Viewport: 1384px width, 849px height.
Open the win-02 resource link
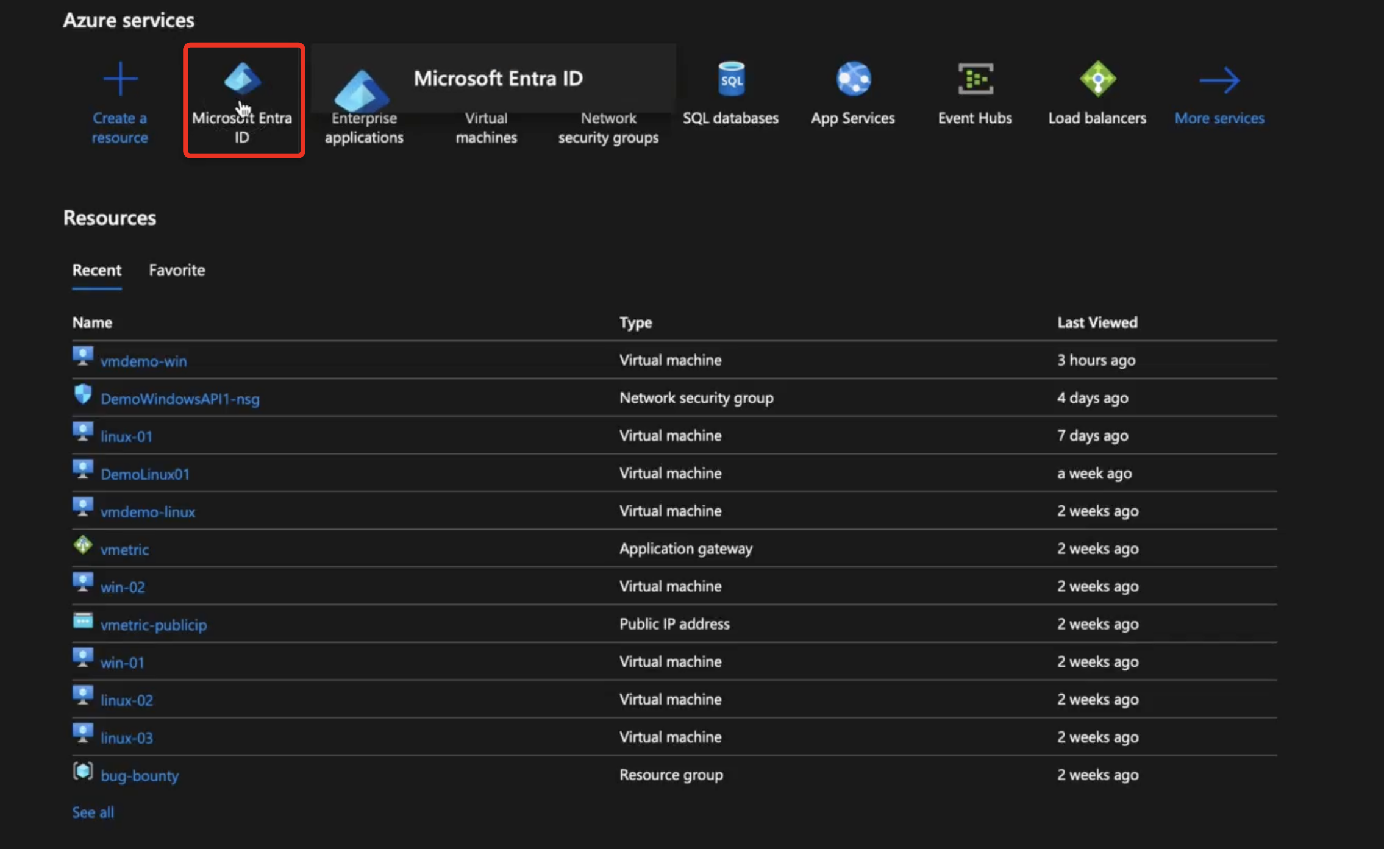tap(123, 587)
